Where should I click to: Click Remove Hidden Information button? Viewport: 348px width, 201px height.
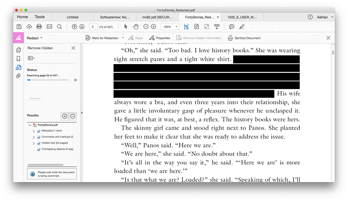click(199, 38)
